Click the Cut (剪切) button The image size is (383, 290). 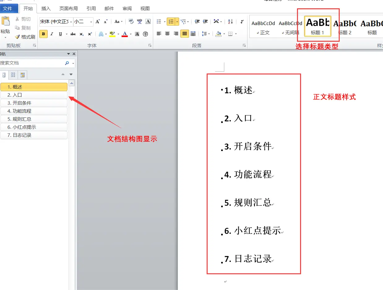23,19
